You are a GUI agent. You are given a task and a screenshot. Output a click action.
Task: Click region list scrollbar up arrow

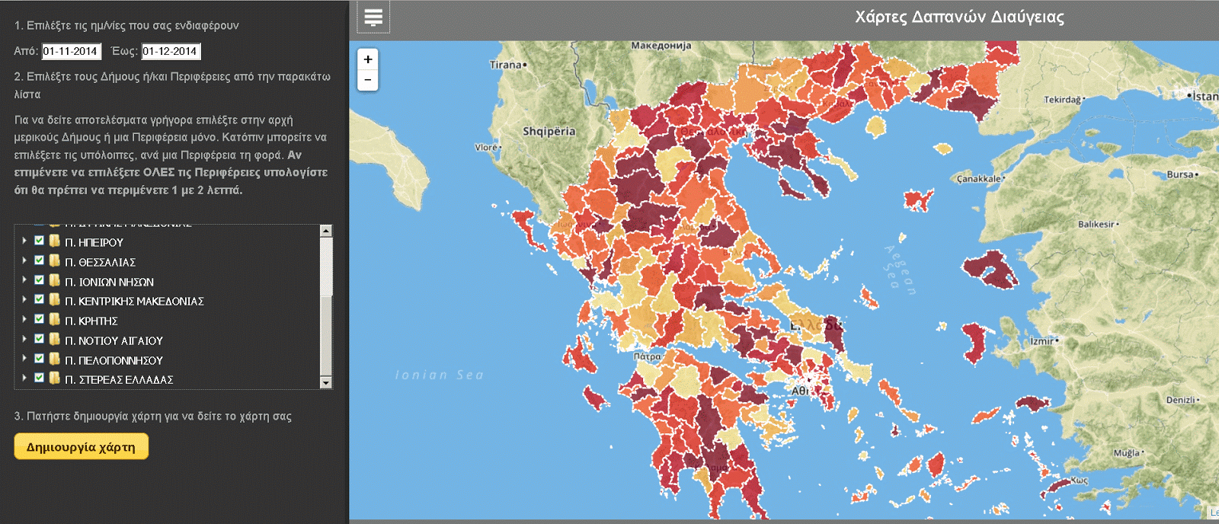point(326,231)
